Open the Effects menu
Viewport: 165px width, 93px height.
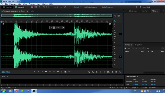click(25, 4)
